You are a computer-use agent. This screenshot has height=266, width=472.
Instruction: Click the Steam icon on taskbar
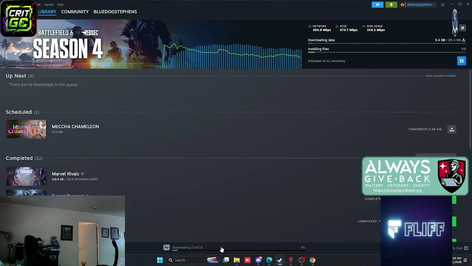[x=280, y=260]
